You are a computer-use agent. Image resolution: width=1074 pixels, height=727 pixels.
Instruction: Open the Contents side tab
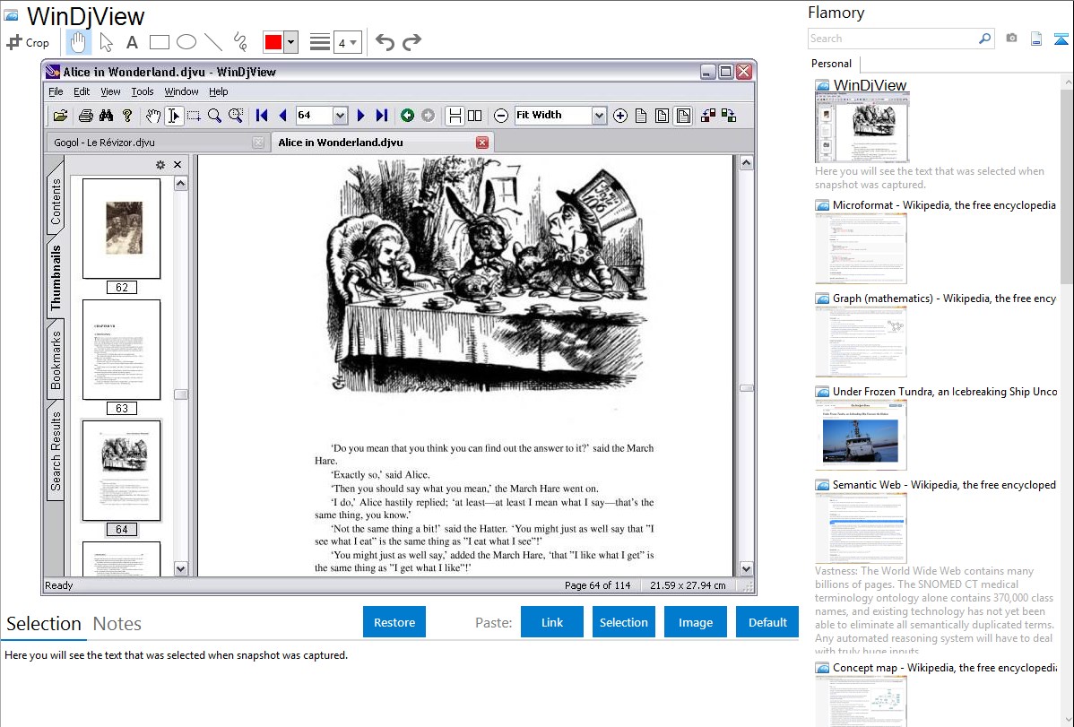(x=56, y=202)
